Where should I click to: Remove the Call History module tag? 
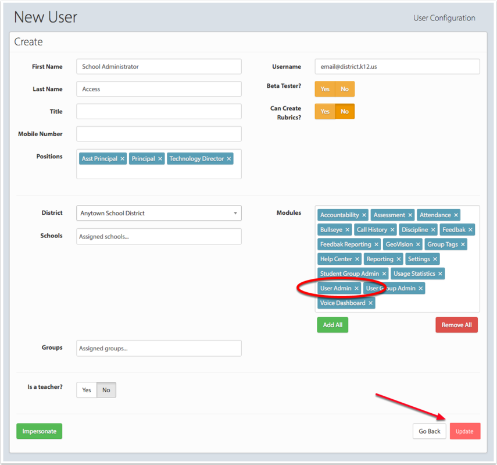pyautogui.click(x=392, y=230)
